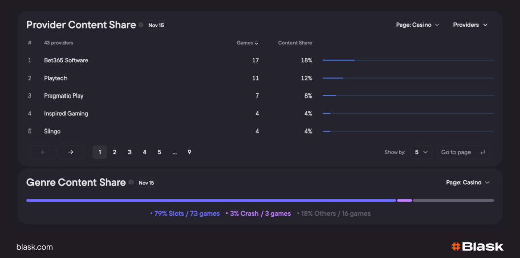Click the Blask logo
This screenshot has width=520, height=258.
point(477,247)
